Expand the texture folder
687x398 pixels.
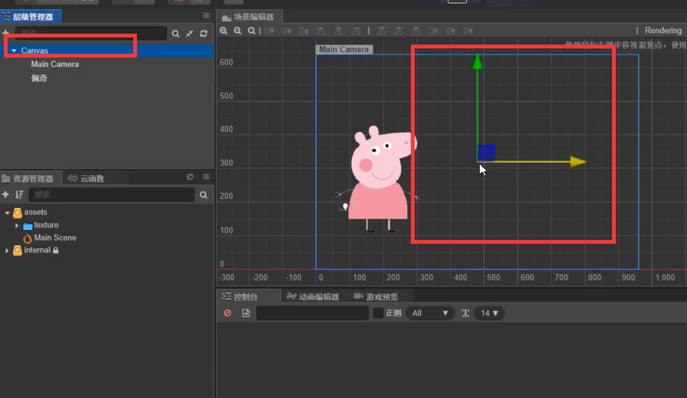tap(17, 225)
